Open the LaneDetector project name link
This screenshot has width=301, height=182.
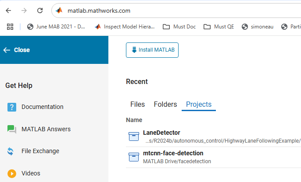[x=161, y=133]
